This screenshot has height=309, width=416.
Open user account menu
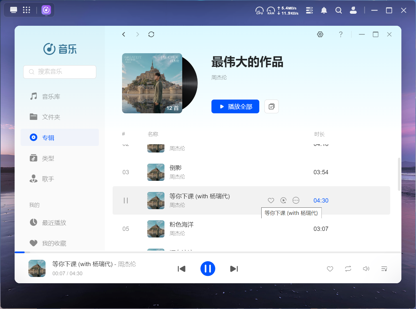click(x=353, y=10)
